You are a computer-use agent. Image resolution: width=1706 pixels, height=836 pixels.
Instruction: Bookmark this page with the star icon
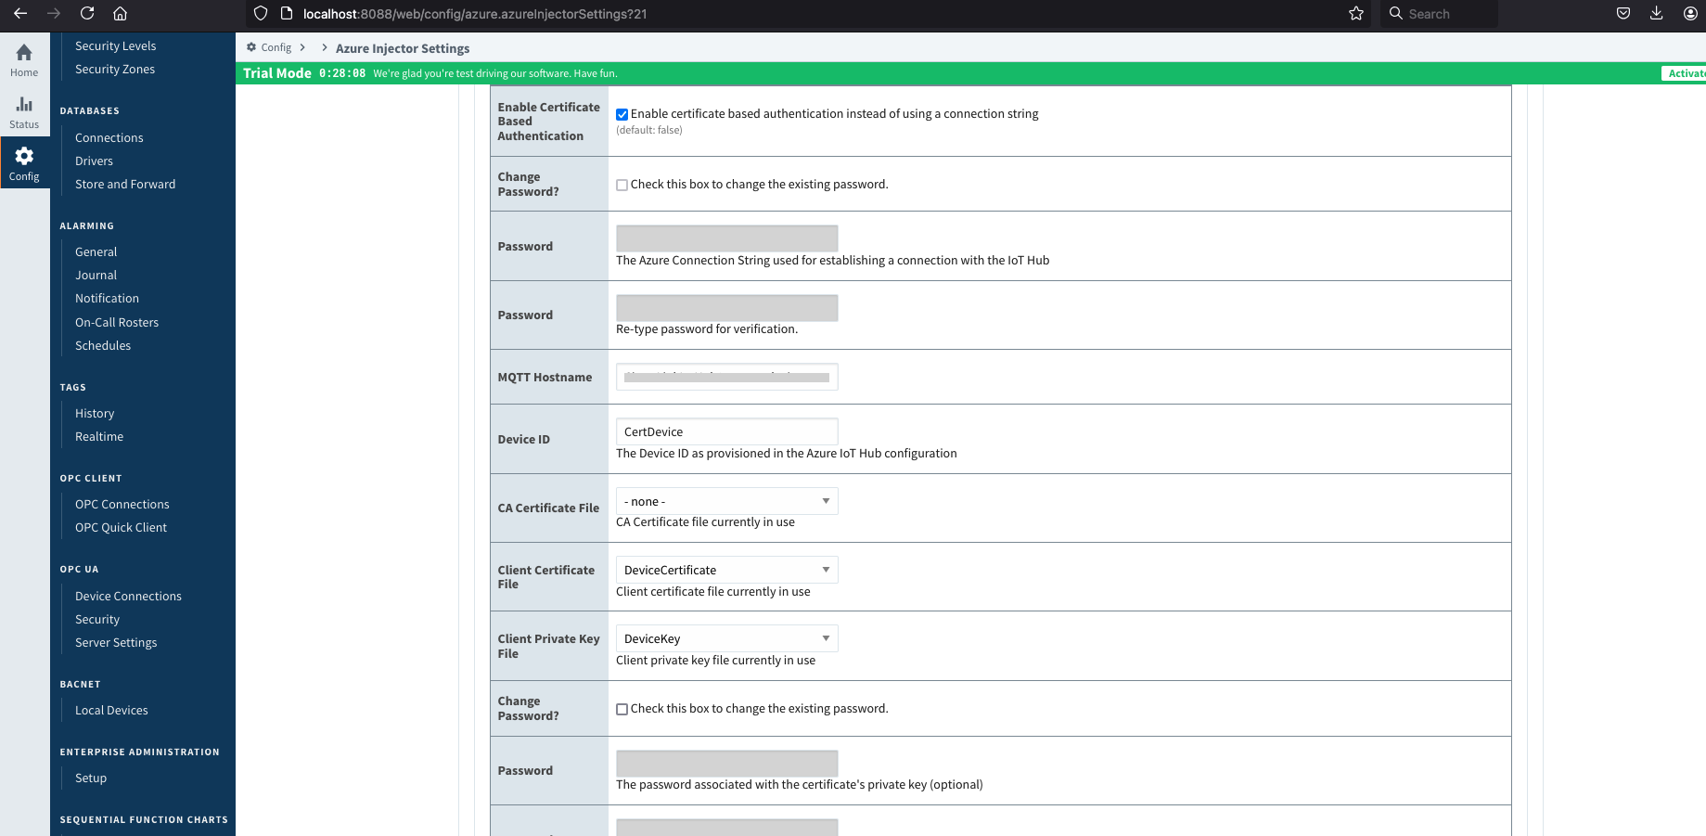point(1355,13)
